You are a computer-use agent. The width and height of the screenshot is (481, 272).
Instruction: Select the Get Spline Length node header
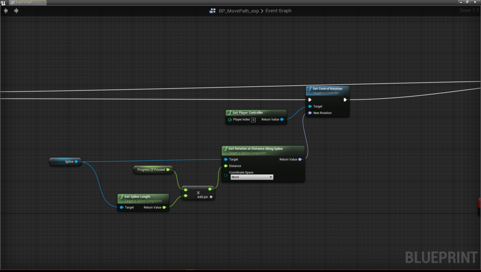pos(143,198)
